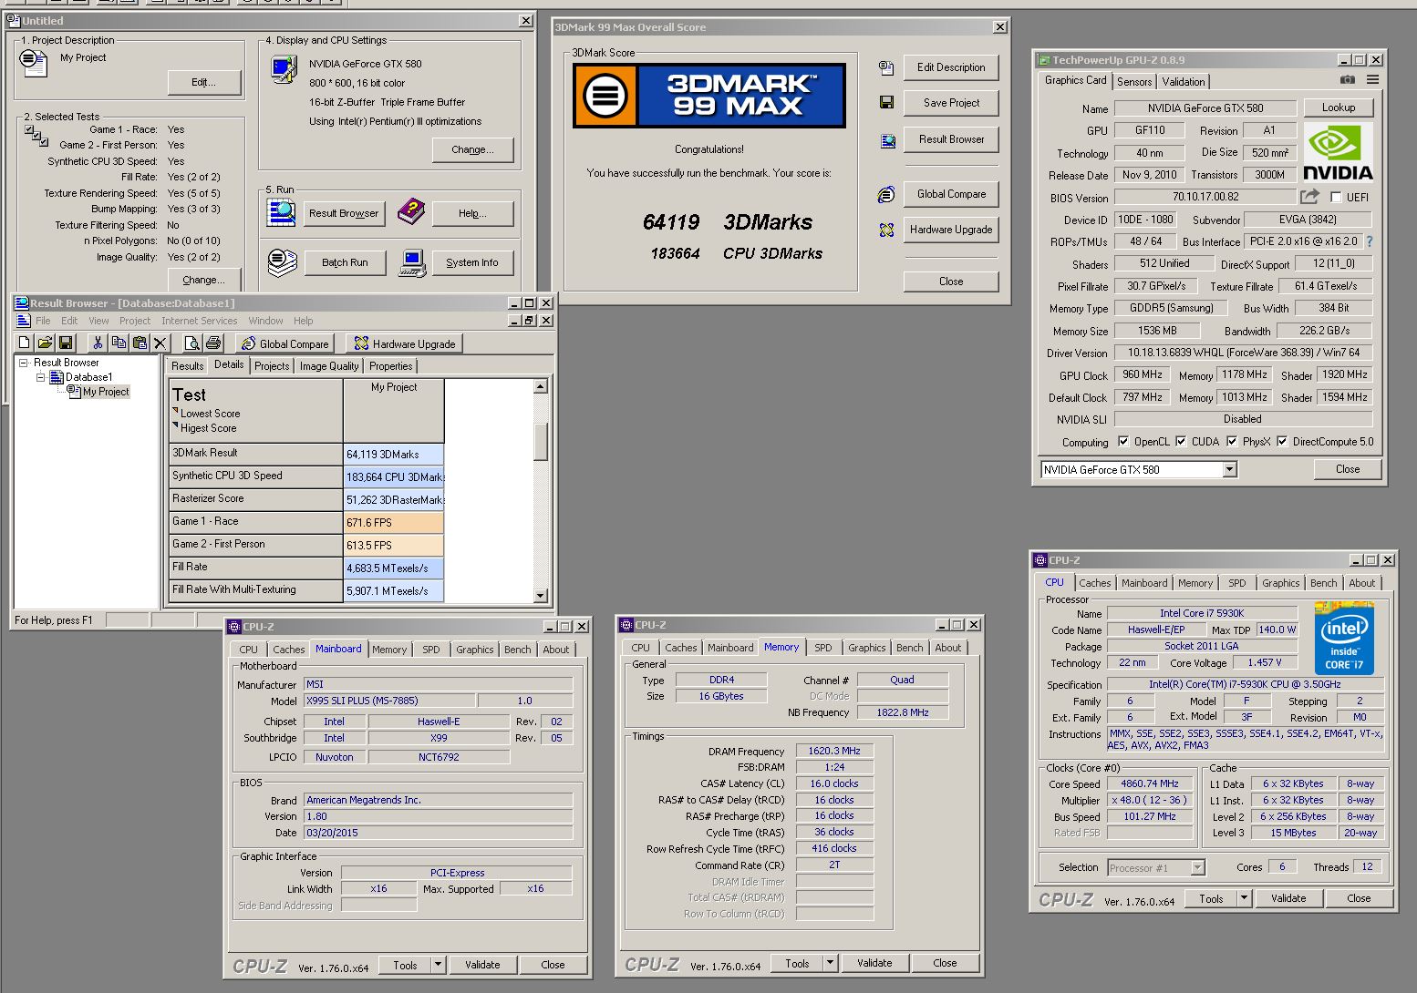The image size is (1417, 993).
Task: Click Batch Run stacked pages icon
Action: point(283,262)
